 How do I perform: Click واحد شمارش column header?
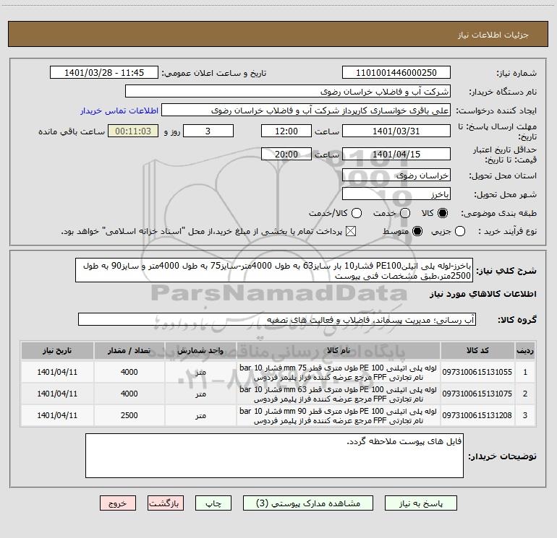[x=200, y=350]
